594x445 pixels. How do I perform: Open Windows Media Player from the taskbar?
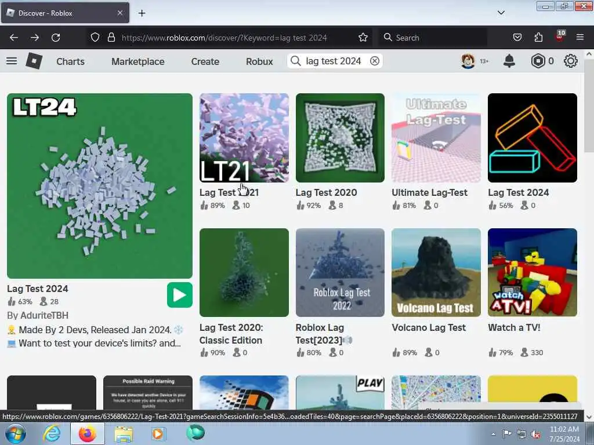pos(158,433)
